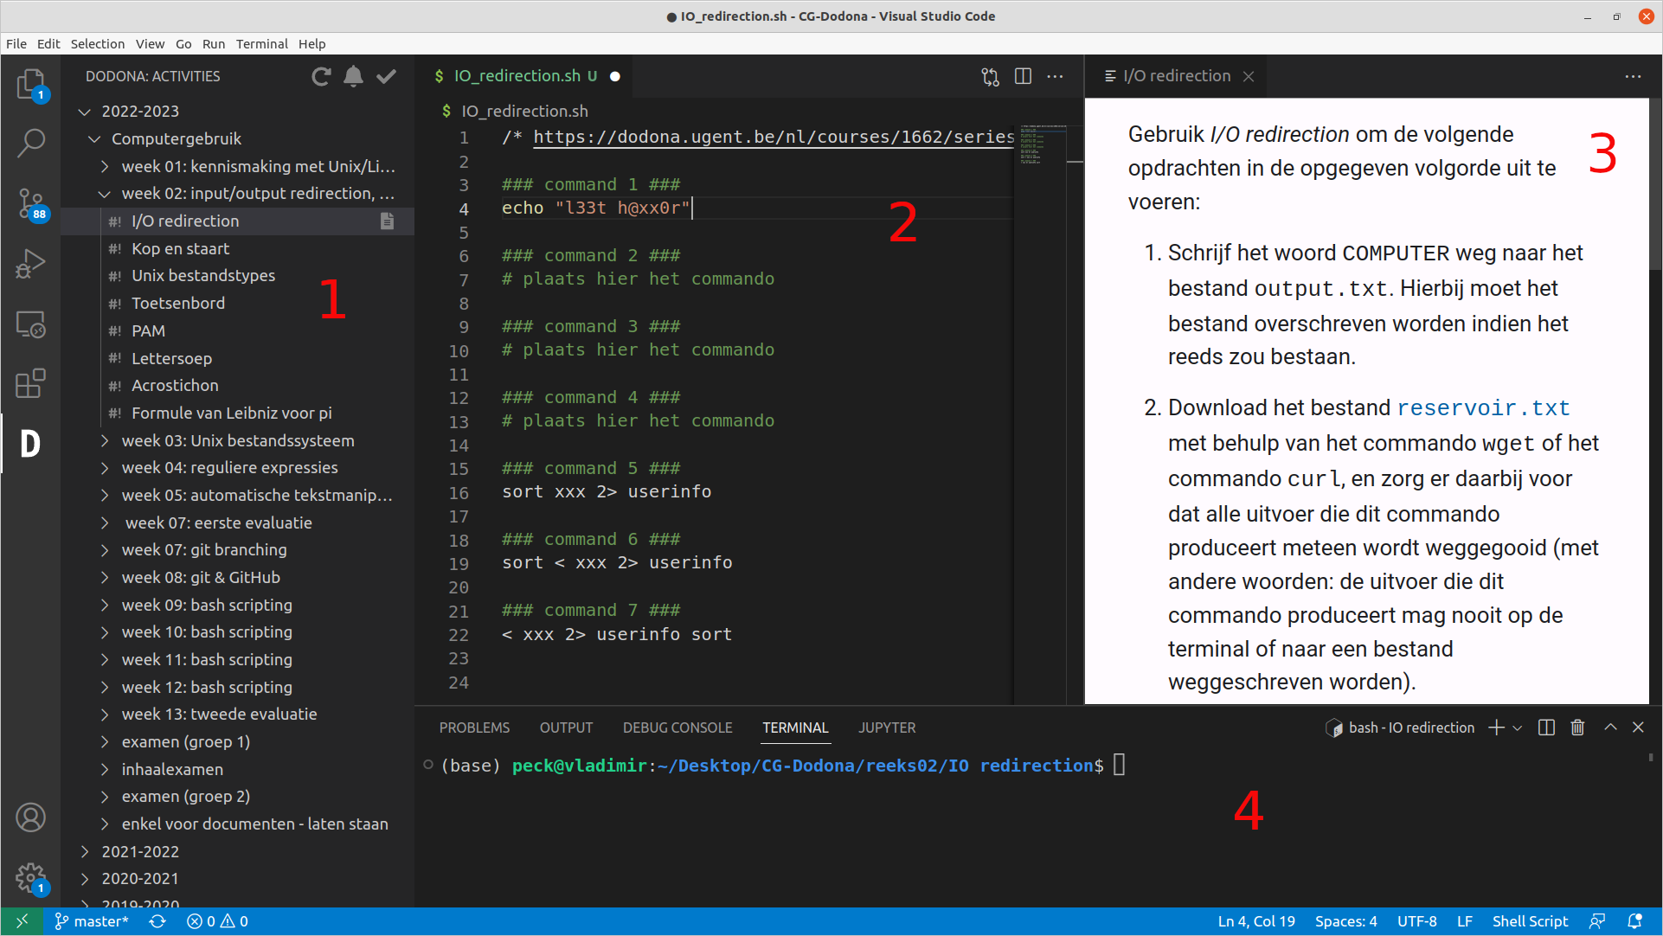Collapse the week 02 input/output redirection section
Viewport: 1663px width, 936px height.
[105, 193]
